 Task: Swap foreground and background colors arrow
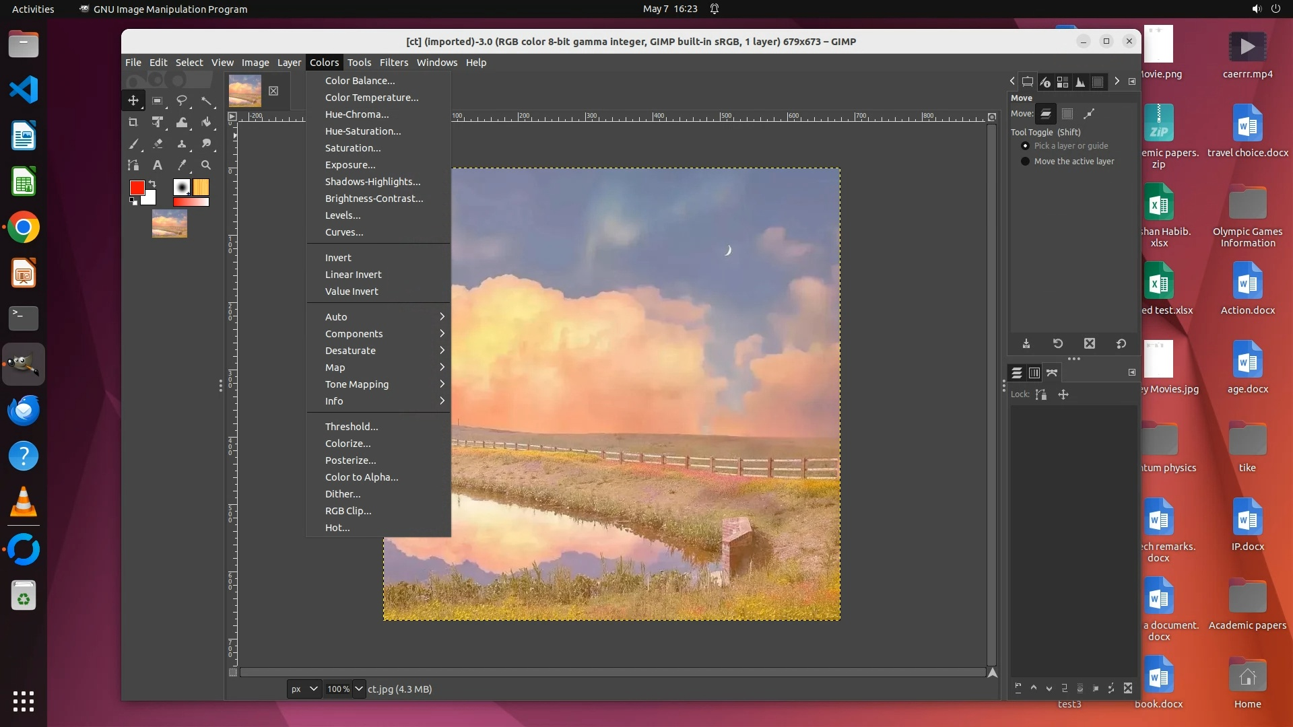point(152,184)
